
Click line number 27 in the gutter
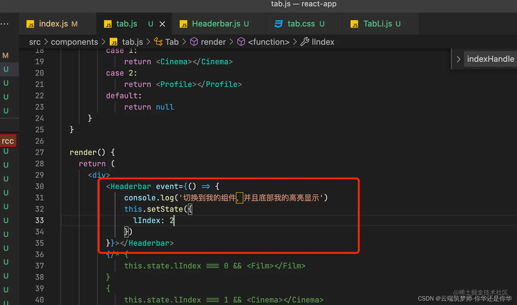coord(40,152)
